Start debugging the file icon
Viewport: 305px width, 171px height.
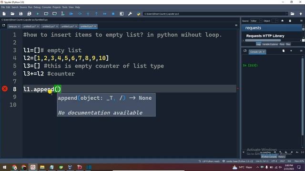coord(71,14)
